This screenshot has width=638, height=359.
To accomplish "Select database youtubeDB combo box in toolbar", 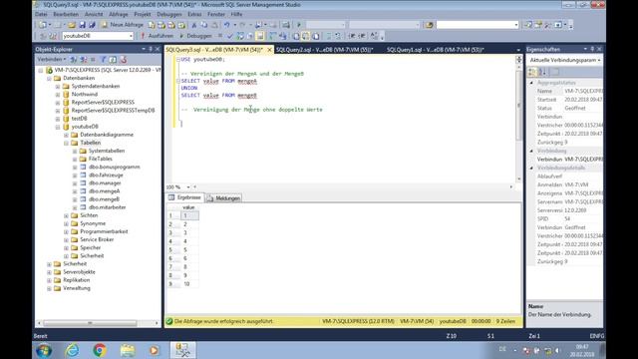I will 98,36.
